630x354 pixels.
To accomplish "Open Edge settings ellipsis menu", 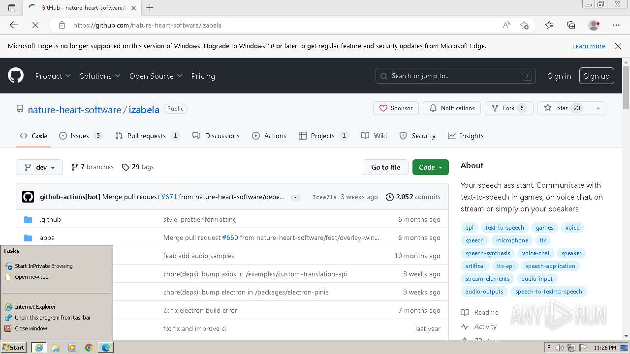I will [x=616, y=25].
